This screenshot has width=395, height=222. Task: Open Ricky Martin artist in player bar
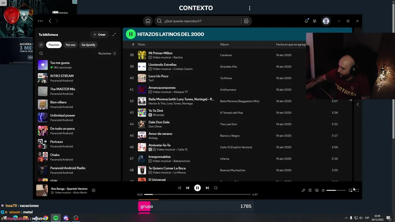80,192
